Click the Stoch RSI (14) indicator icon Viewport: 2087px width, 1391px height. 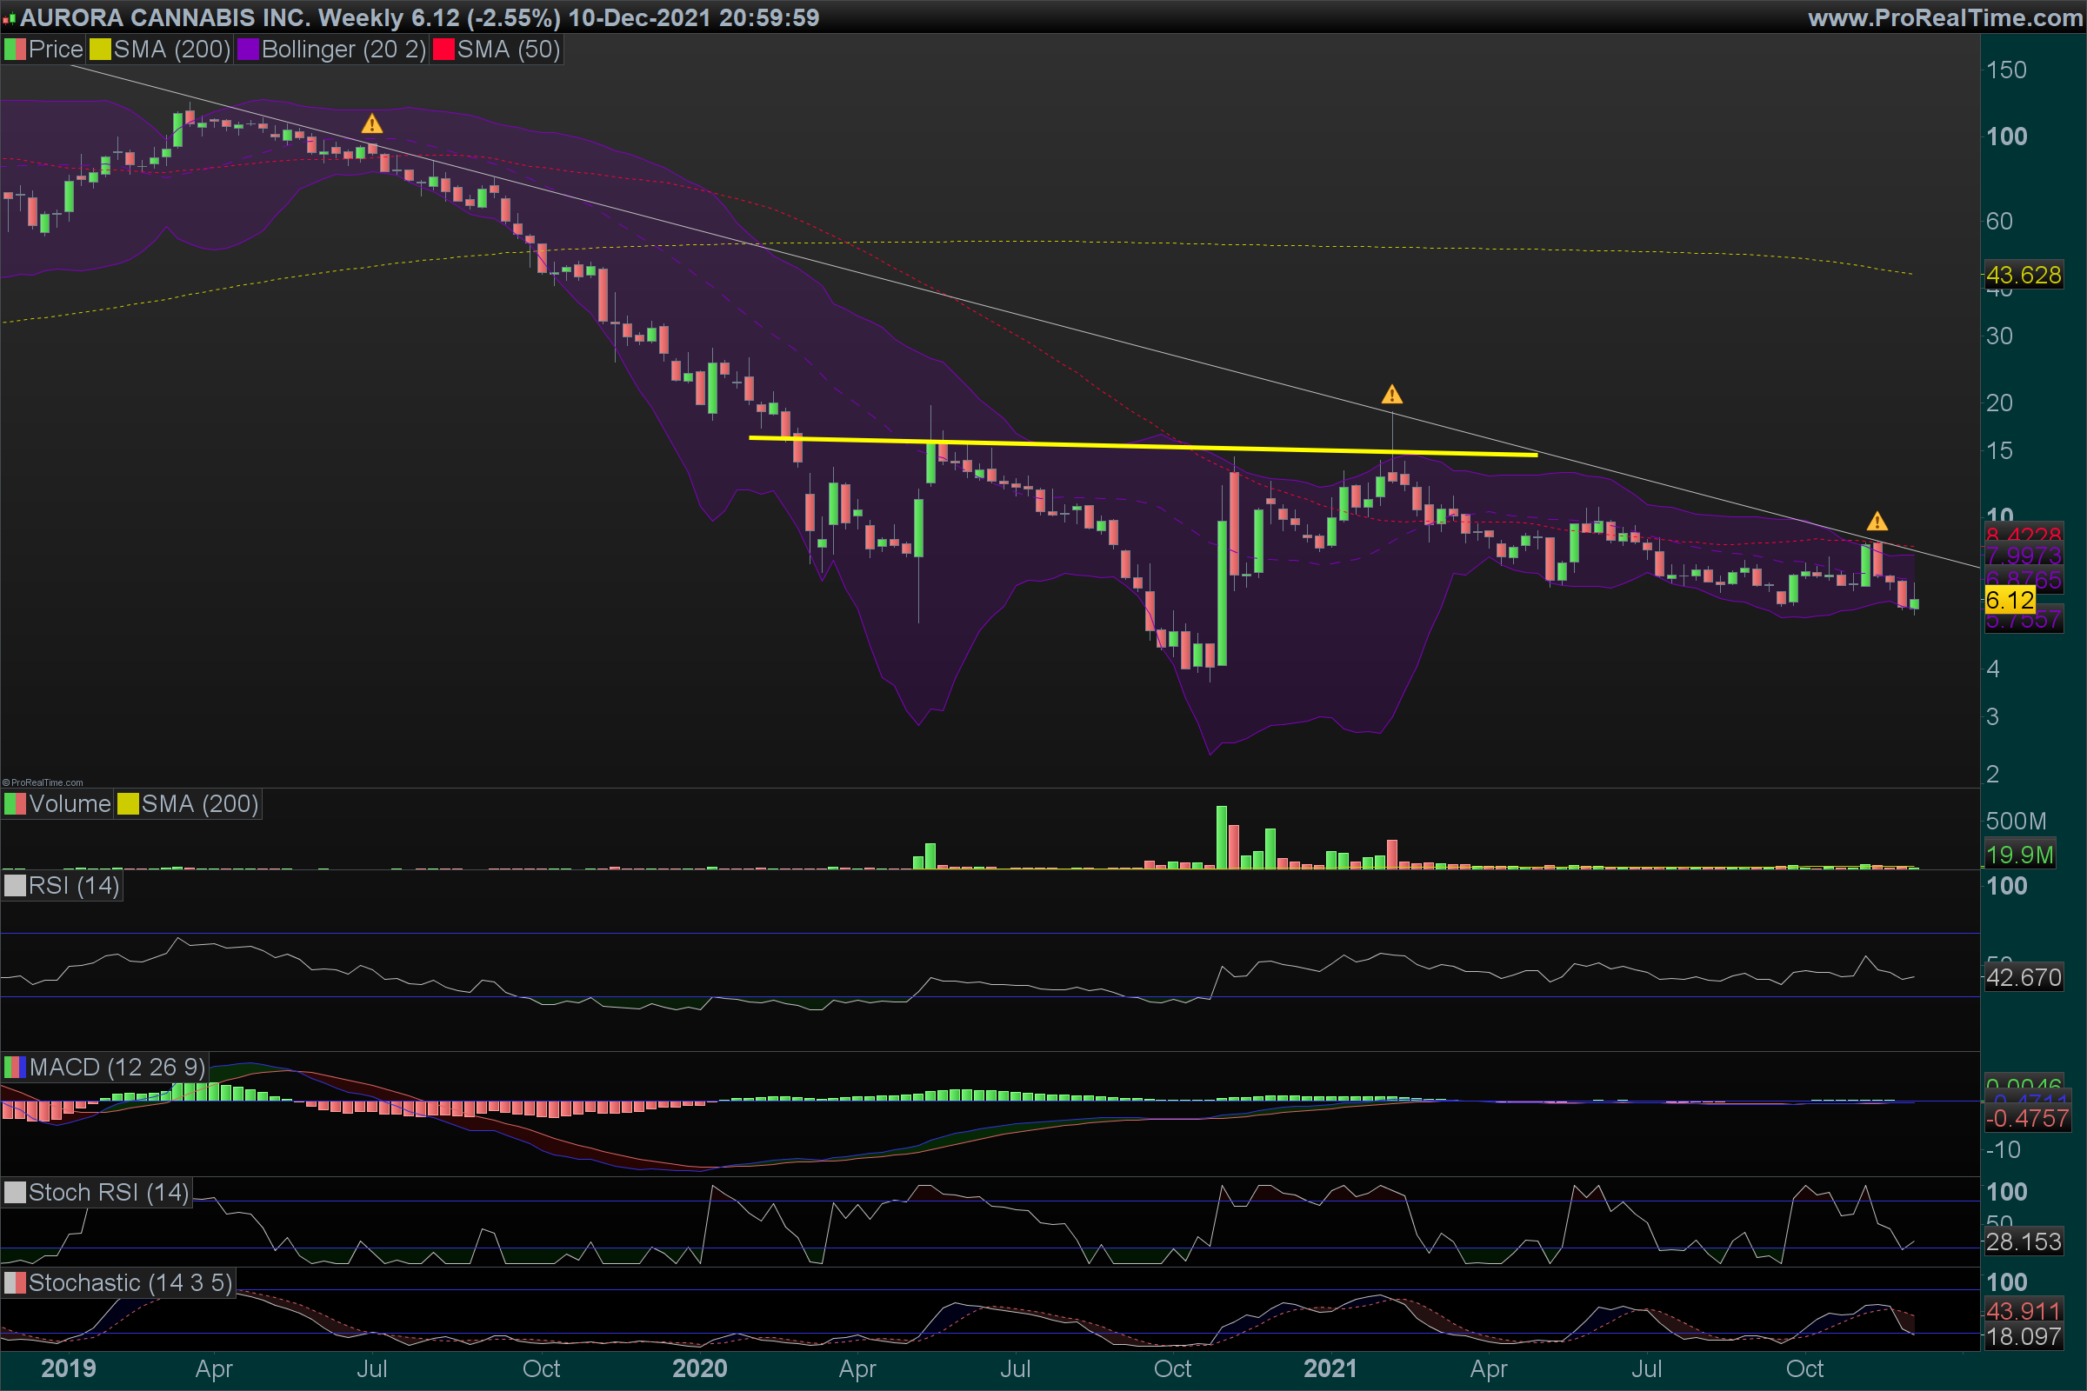tap(15, 1192)
